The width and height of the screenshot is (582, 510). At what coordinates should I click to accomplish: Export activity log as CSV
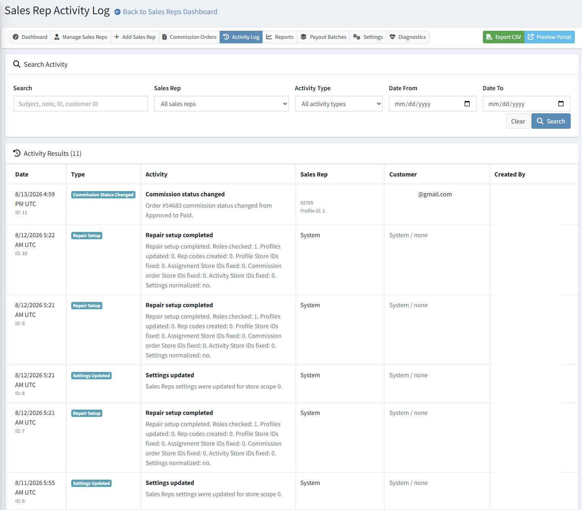click(x=504, y=37)
